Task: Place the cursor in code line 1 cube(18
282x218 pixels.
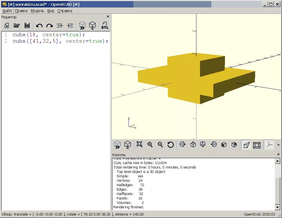Action: pos(48,35)
